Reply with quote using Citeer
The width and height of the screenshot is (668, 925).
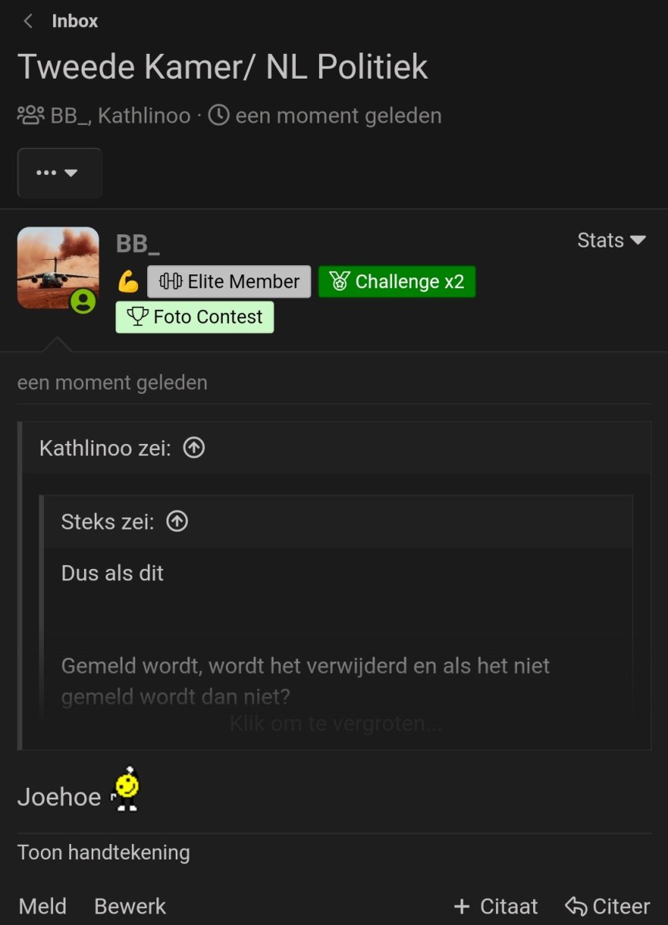pyautogui.click(x=607, y=906)
